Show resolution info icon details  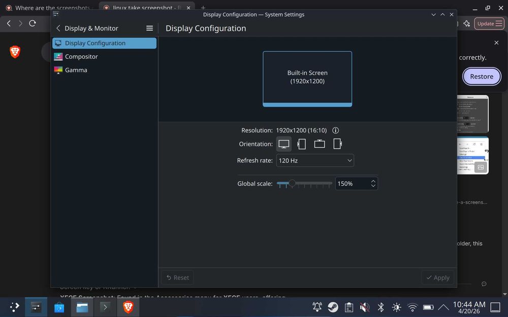(335, 130)
